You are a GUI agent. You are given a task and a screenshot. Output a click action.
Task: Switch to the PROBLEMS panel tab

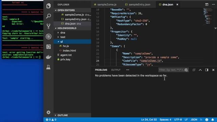click(101, 70)
